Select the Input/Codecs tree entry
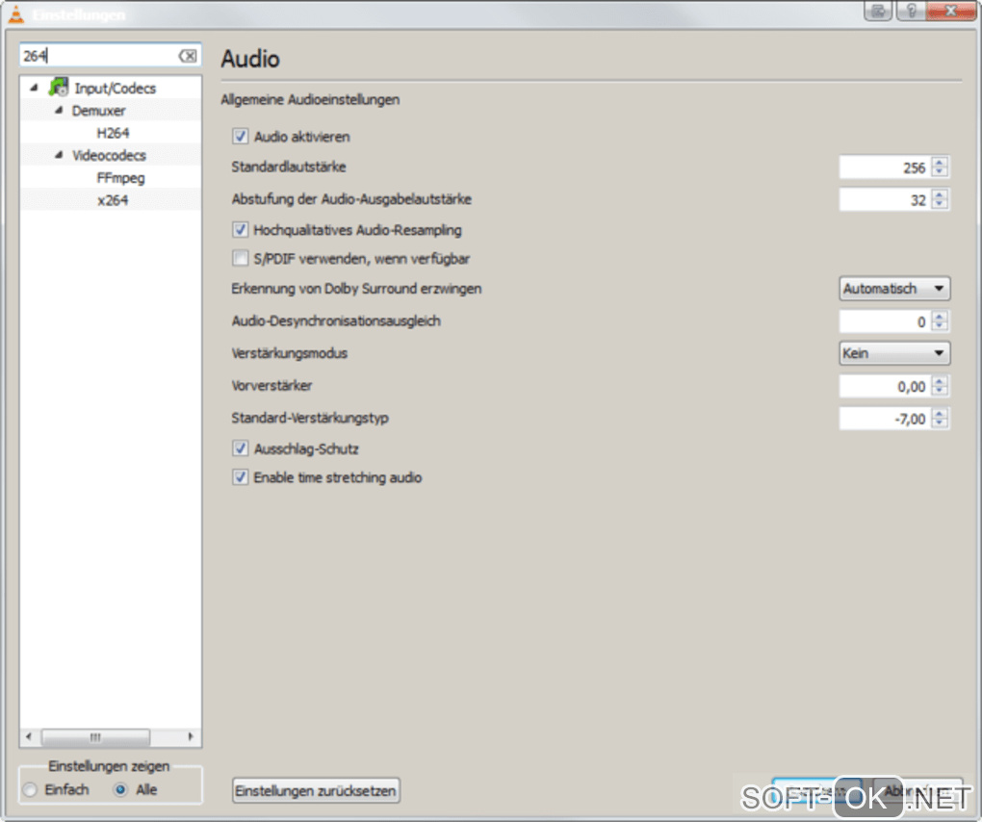This screenshot has height=822, width=982. click(x=116, y=89)
